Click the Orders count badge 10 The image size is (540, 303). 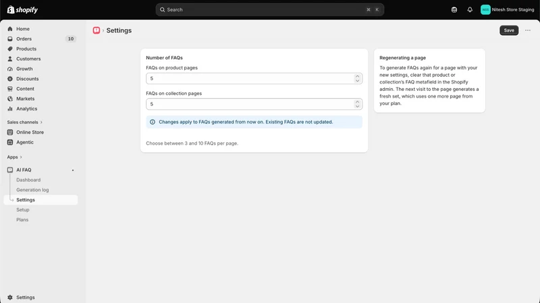tap(71, 39)
